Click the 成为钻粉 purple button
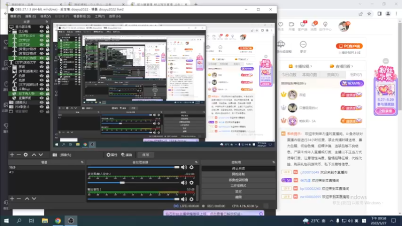The image size is (402, 226). coord(352,83)
